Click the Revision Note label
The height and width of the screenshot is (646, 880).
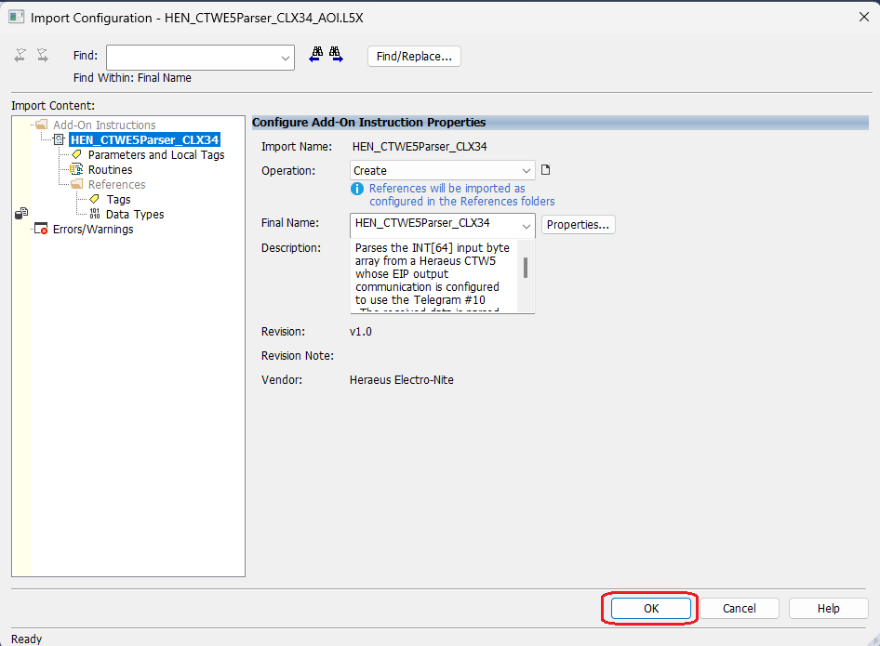(x=298, y=356)
